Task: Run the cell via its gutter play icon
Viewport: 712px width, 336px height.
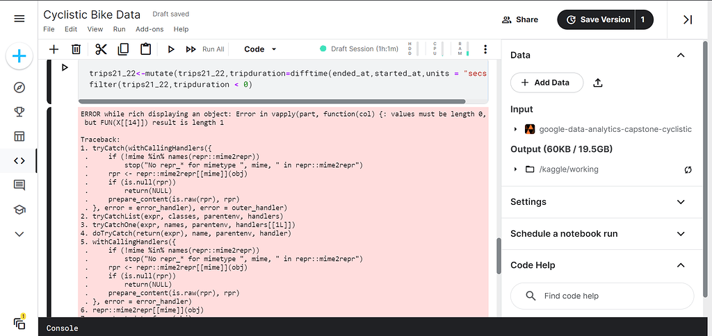Action: tap(65, 67)
